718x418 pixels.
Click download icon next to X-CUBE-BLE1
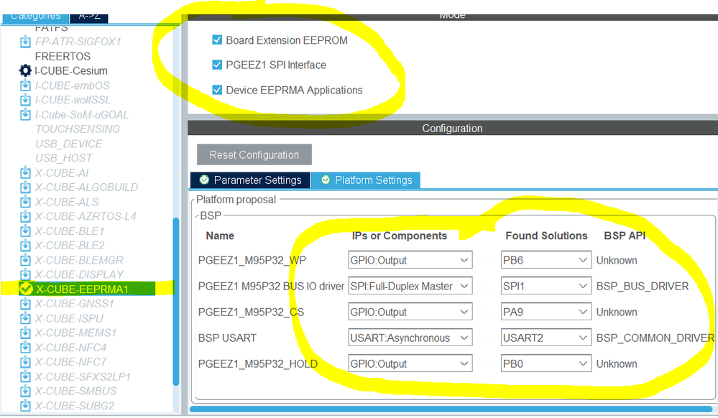tap(25, 231)
